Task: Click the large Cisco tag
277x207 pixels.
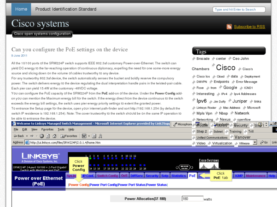Action: click(226, 68)
